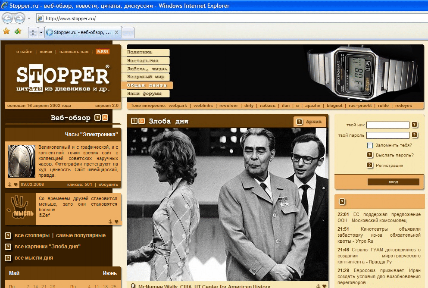
Task: Click the Quick Tabs grid icon
Action: (x=32, y=32)
